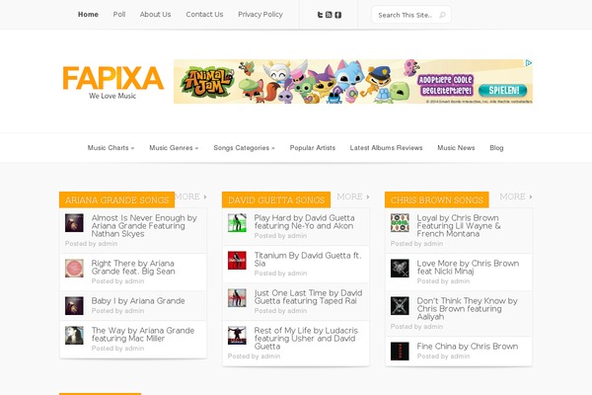
Task: Open Fine China by Chris Brown title
Action: (468, 347)
